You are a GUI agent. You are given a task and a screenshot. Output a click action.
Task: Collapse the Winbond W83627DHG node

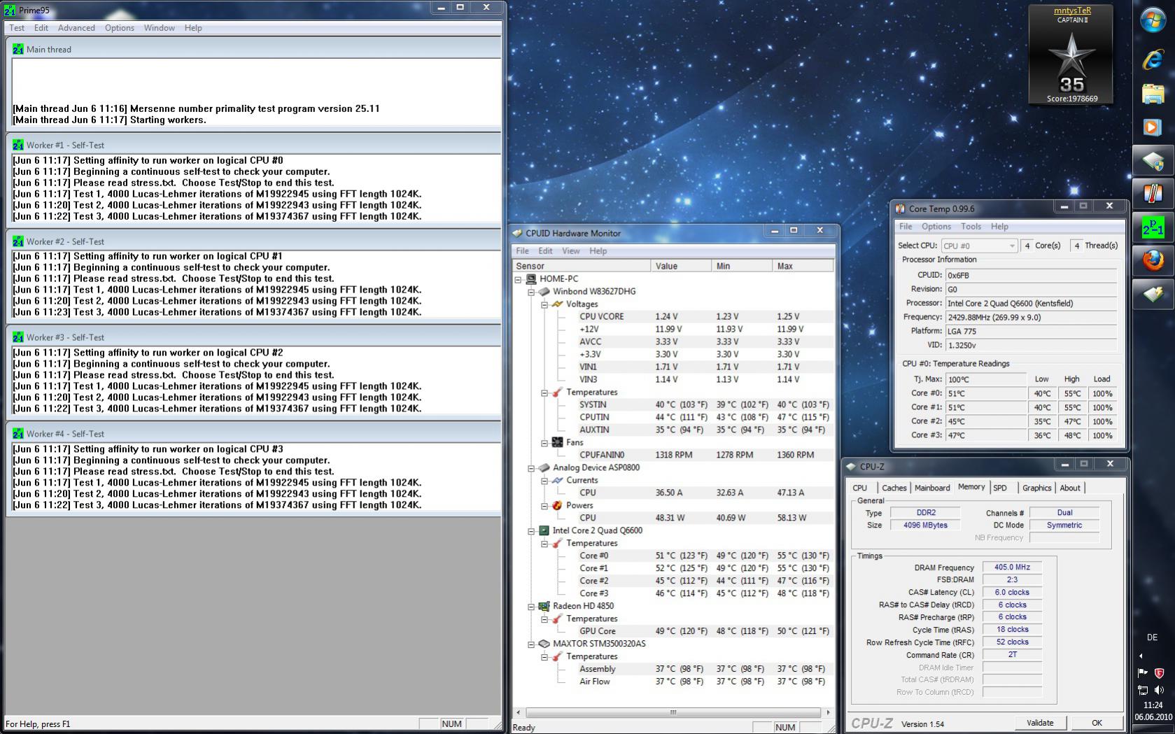531,292
